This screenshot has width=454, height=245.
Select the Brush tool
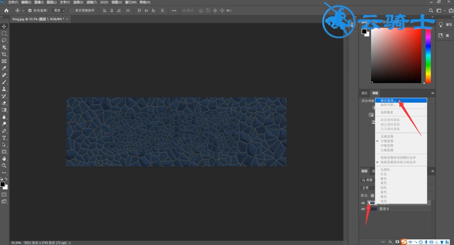point(4,82)
